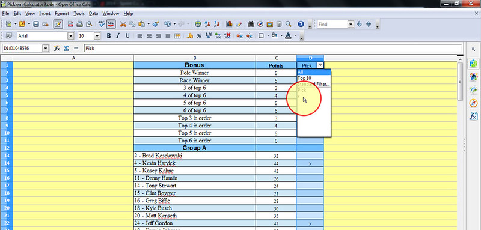The image size is (481, 230).
Task: Open the Insert menu
Action: 44,13
